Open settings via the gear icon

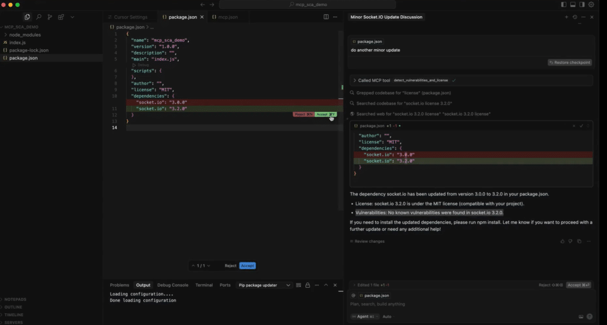tap(591, 5)
